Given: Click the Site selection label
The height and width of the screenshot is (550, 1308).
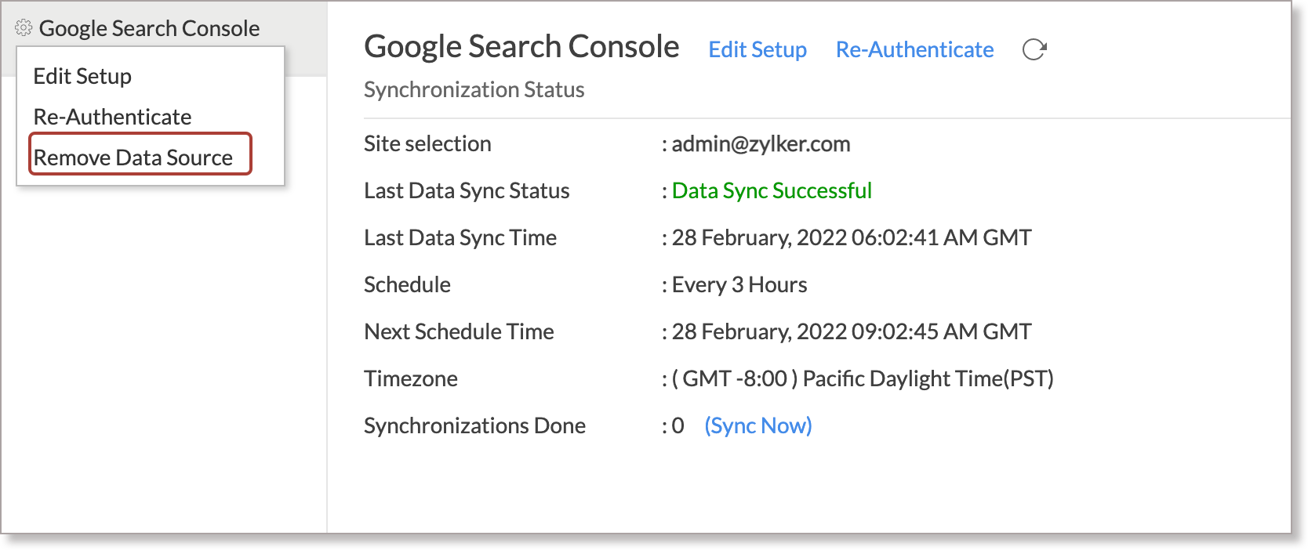Looking at the screenshot, I should pyautogui.click(x=427, y=144).
